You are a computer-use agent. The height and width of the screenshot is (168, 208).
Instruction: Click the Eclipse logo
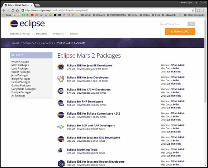27,24
